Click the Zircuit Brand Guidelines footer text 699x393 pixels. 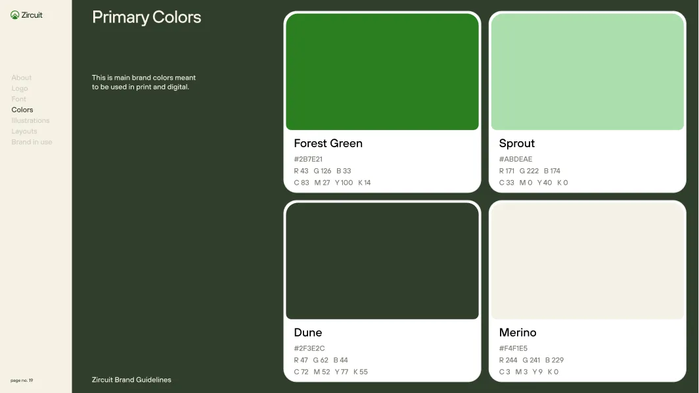click(x=131, y=380)
